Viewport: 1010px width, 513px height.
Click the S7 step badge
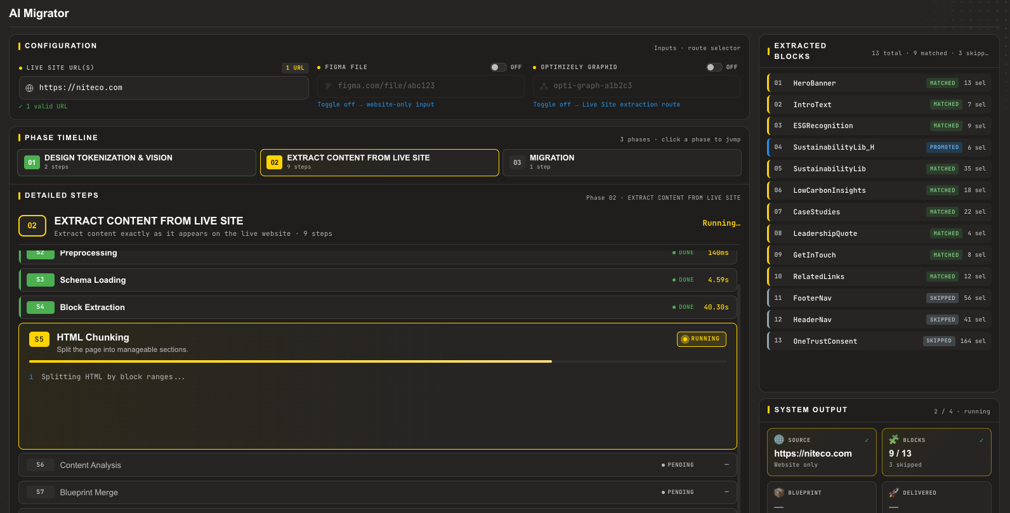point(41,492)
